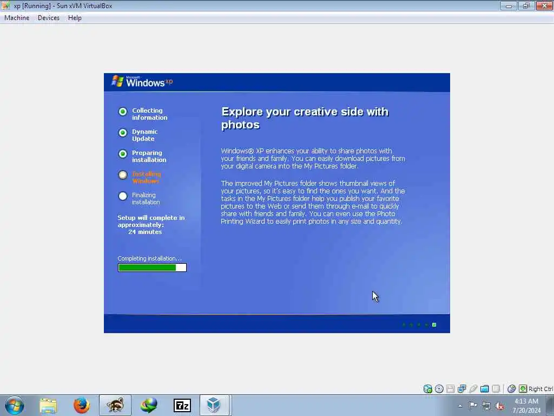The width and height of the screenshot is (554, 416).
Task: Close the VirtualBox window
Action: (544, 5)
